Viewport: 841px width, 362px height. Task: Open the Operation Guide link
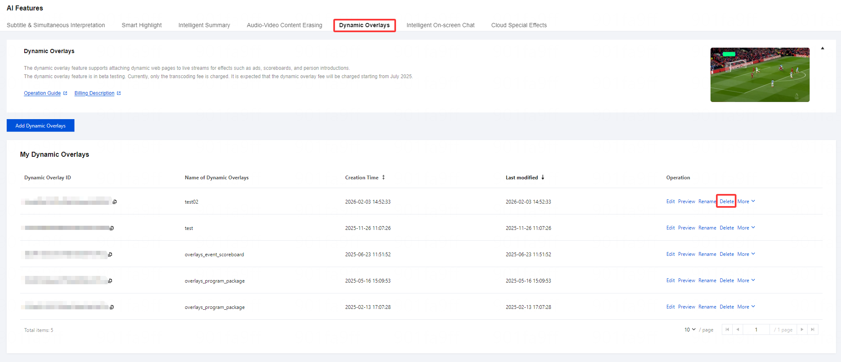tap(42, 93)
